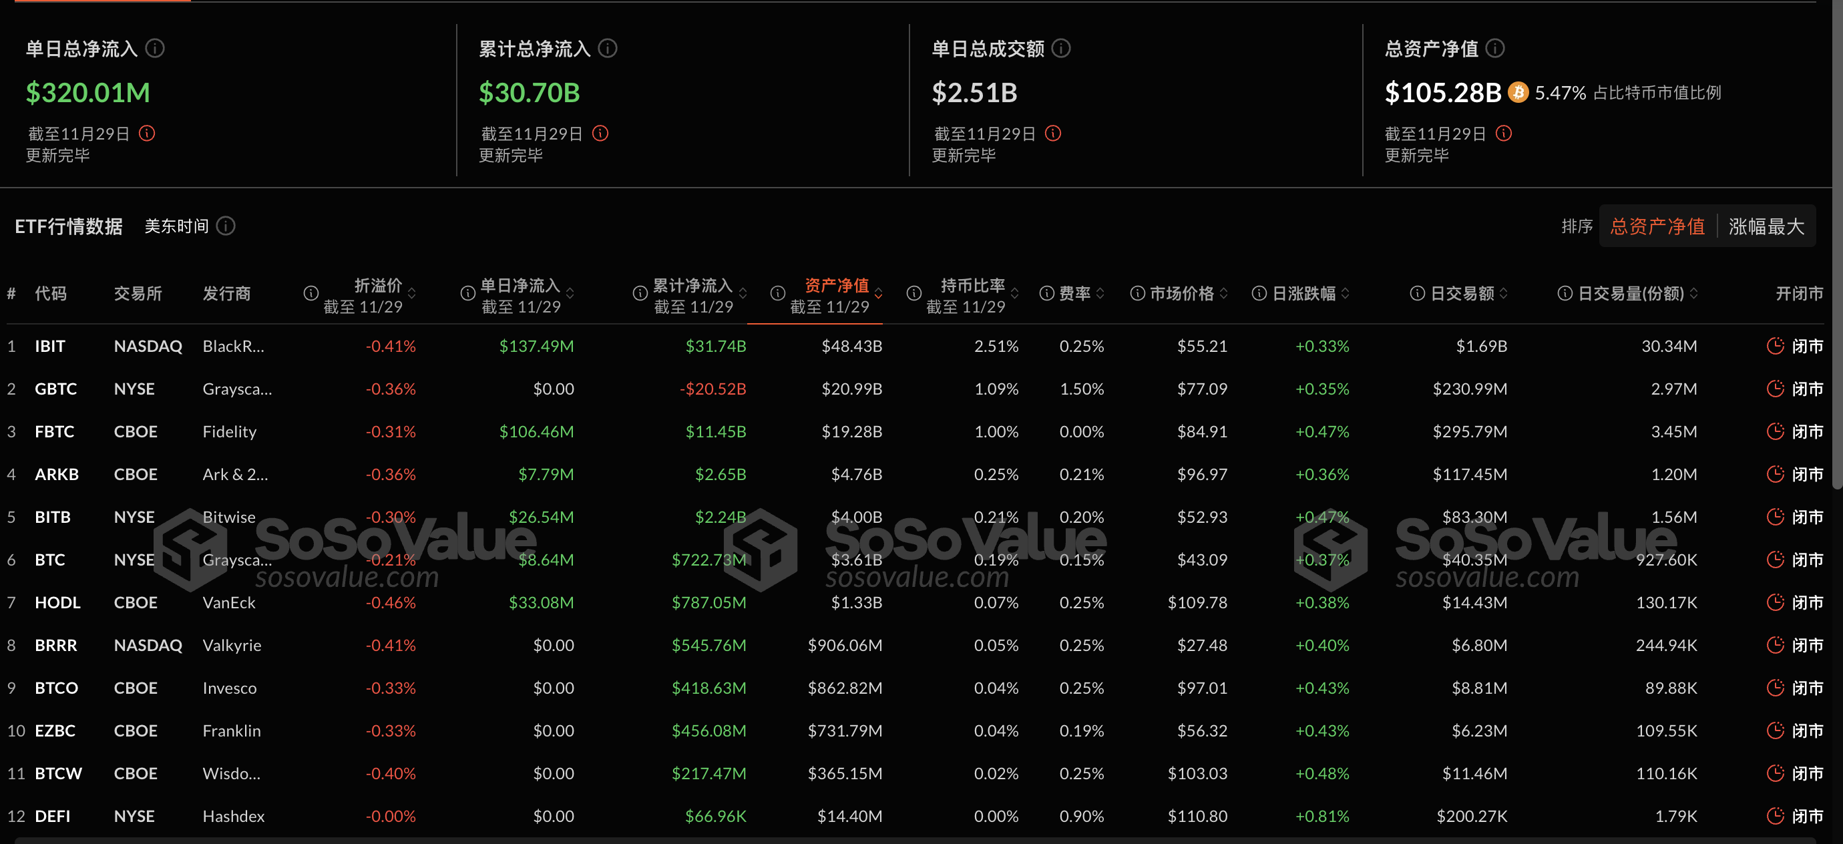Click GBTC cumulative flow -$20.52B

click(712, 389)
